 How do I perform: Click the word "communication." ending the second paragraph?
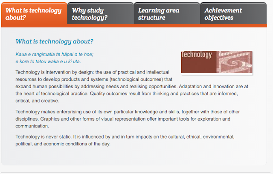[32, 126]
